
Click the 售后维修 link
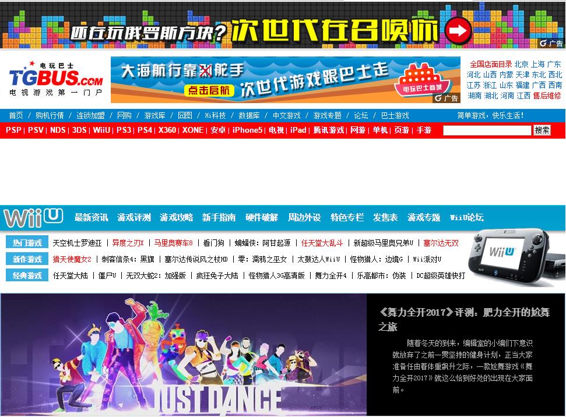coord(547,96)
